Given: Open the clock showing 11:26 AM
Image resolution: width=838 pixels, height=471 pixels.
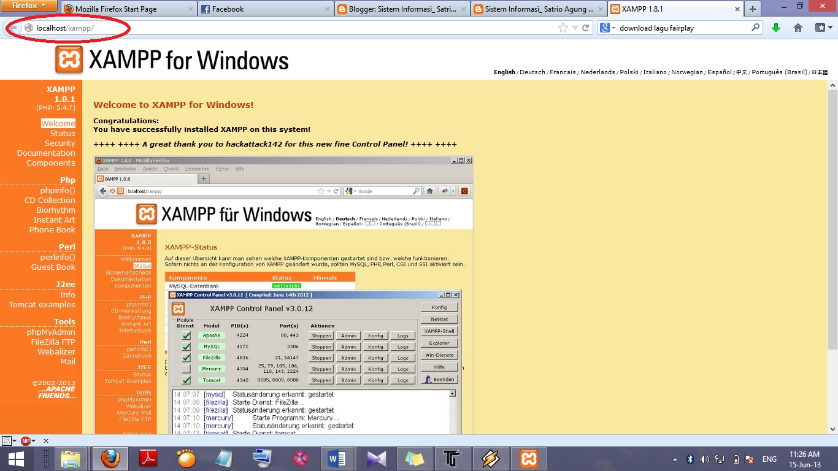Looking at the screenshot, I should pos(805,459).
